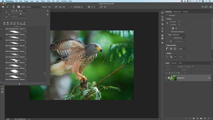Open the Window menu
Screen dimensions: 213x120
(64, 1)
